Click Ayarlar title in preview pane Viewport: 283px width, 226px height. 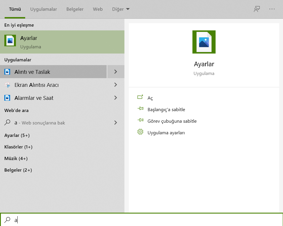tap(204, 64)
